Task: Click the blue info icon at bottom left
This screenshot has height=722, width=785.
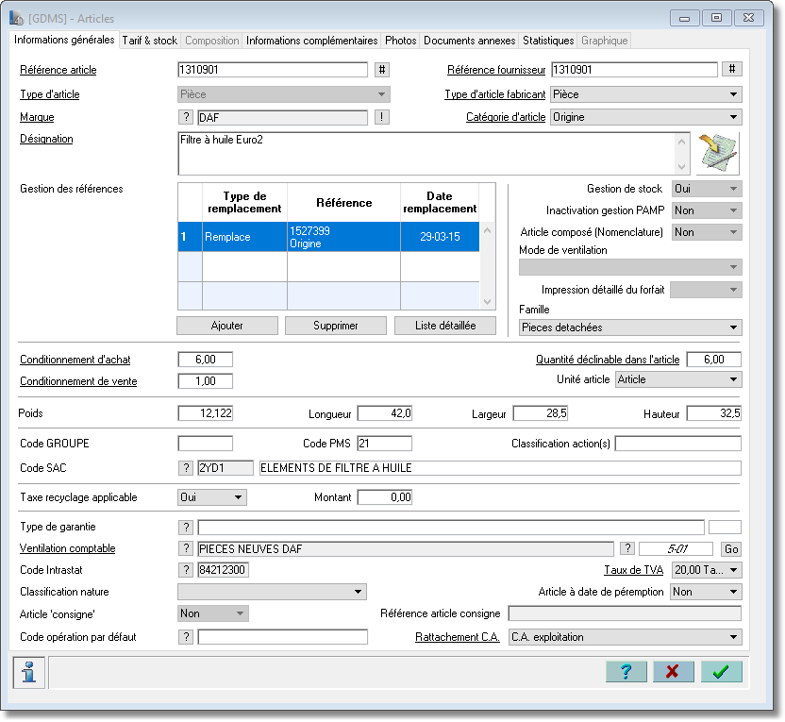Action: (29, 672)
